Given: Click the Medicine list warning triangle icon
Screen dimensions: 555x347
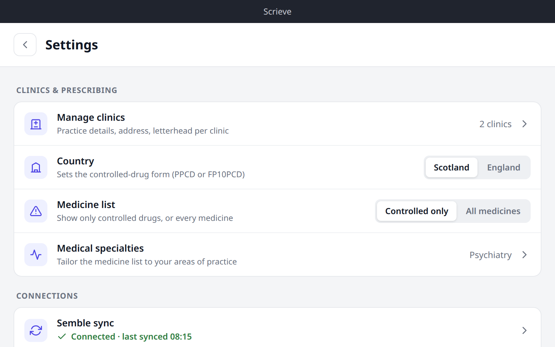Looking at the screenshot, I should [36, 211].
